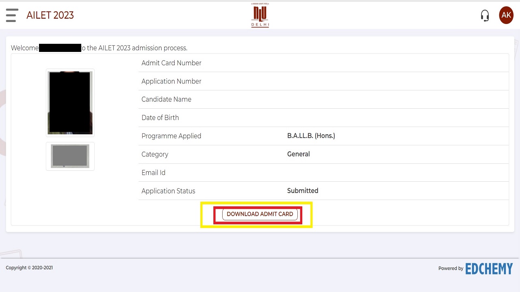This screenshot has width=520, height=292.
Task: Click the Admit Card Number label
Action: 171,63
